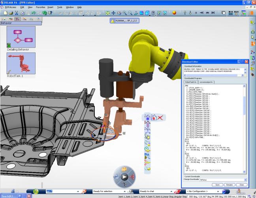
Task: Click the Zoom Out magnifier icon
Action: tap(130, 13)
